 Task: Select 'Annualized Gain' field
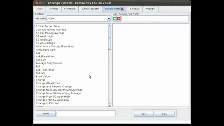tap(46, 50)
